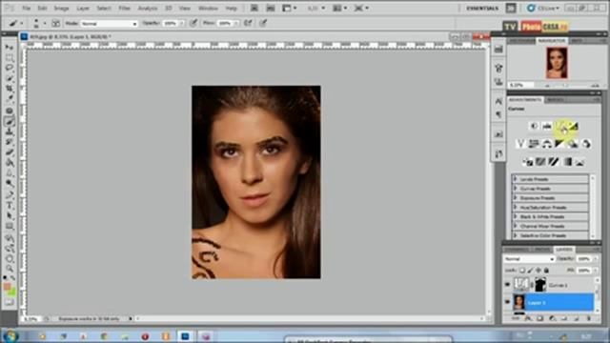Viewport: 610px width, 343px height.
Task: Add a Threshold adjustment
Action: pos(554,162)
